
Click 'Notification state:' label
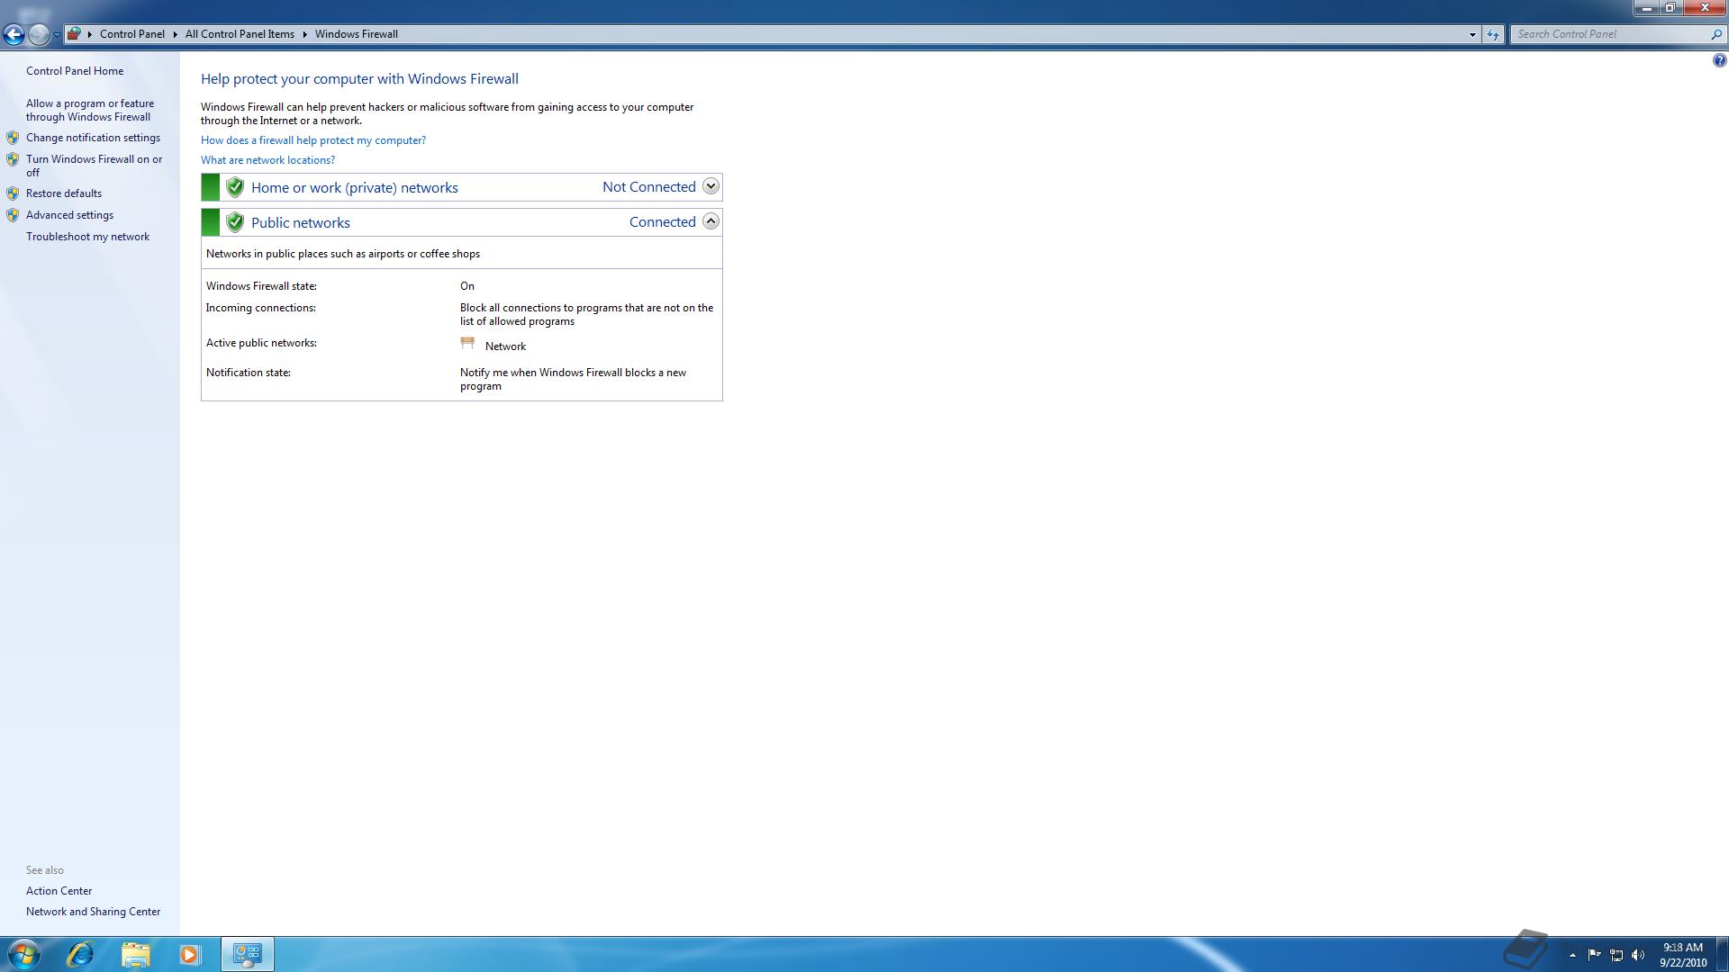pos(249,373)
